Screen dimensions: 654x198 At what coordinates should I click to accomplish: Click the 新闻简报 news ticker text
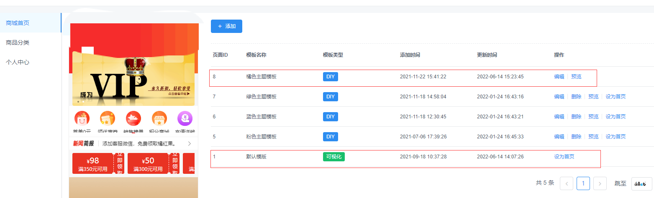[x=83, y=144]
